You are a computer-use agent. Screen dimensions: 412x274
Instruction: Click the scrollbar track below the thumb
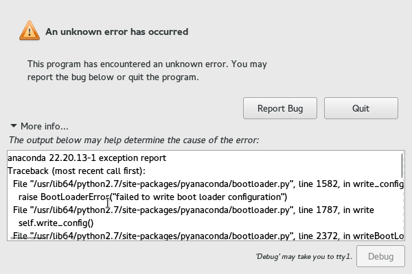click(402, 212)
